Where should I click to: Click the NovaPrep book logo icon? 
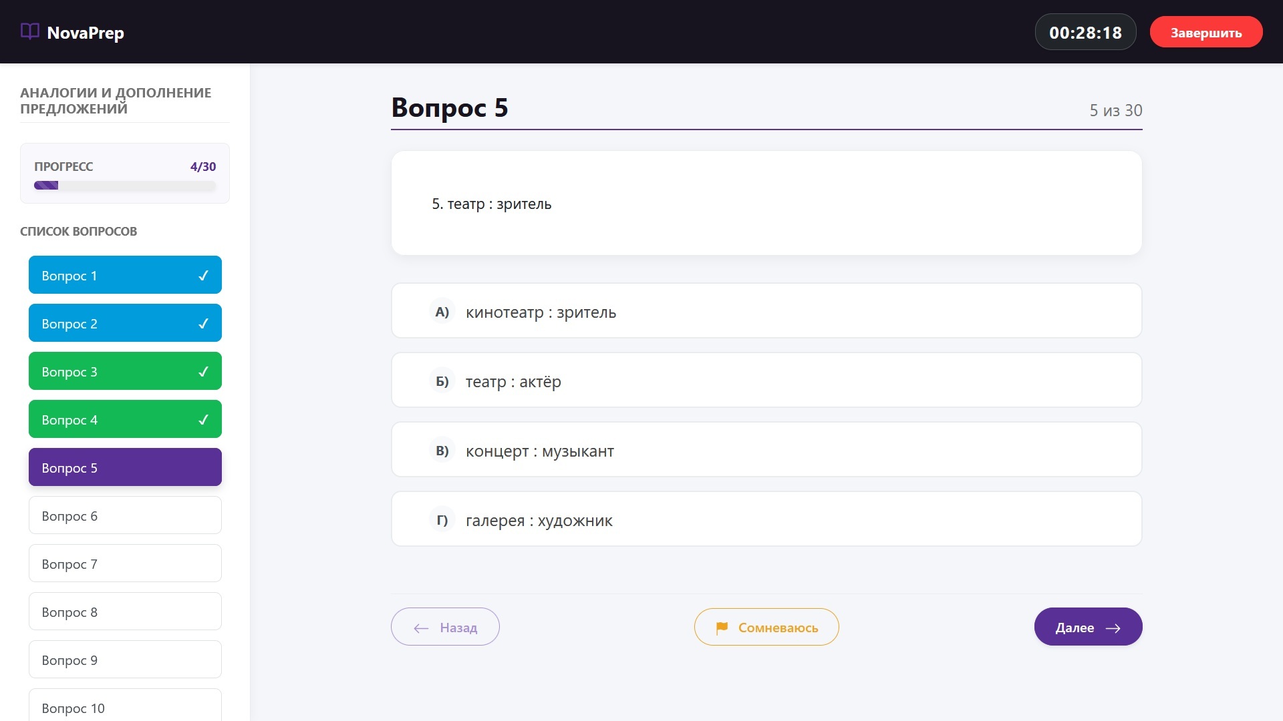(30, 31)
